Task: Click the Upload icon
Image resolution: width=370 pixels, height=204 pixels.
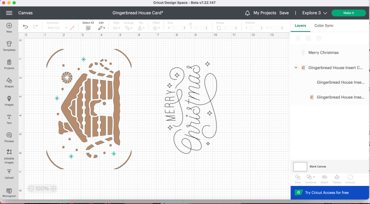Action: coord(9,173)
